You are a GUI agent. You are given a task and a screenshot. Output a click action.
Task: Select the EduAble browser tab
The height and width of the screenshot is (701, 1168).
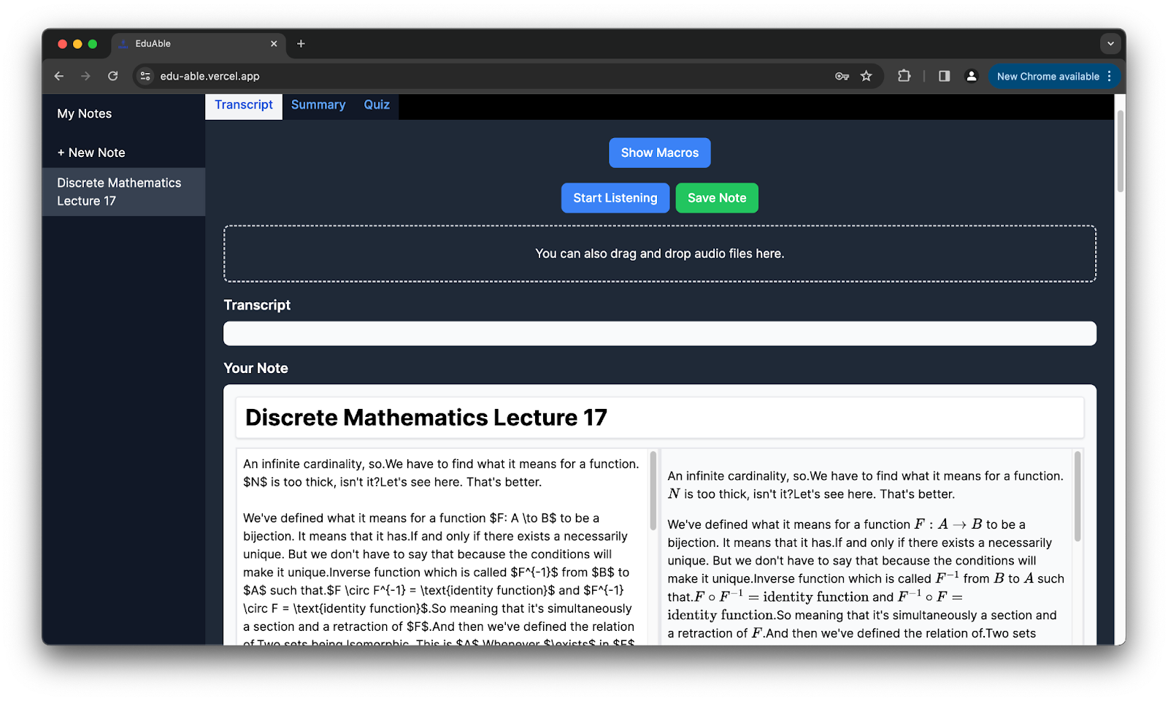click(x=197, y=44)
